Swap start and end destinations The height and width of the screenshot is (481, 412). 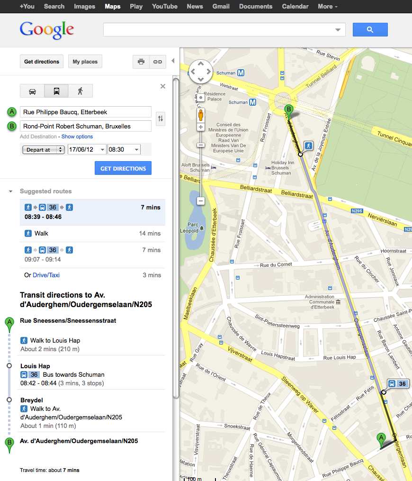161,118
